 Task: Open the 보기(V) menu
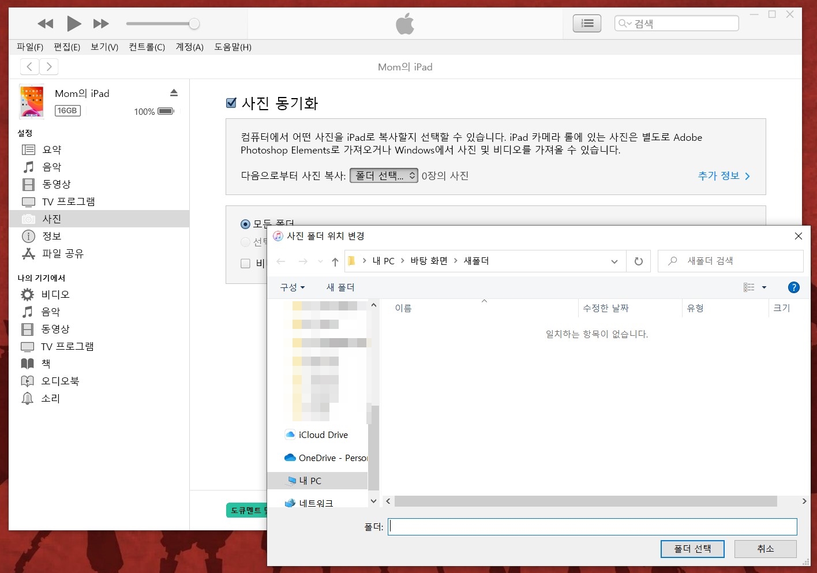[x=104, y=47]
